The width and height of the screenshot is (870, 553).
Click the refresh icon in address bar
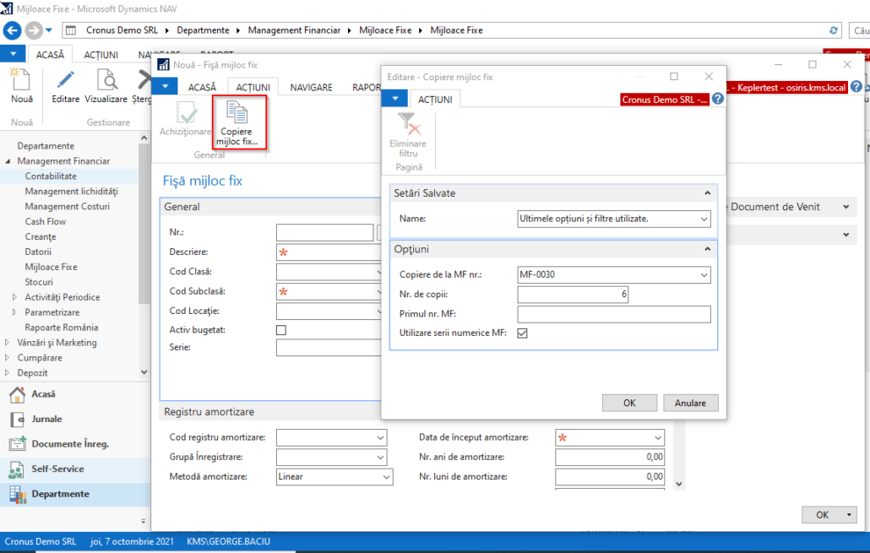click(834, 30)
